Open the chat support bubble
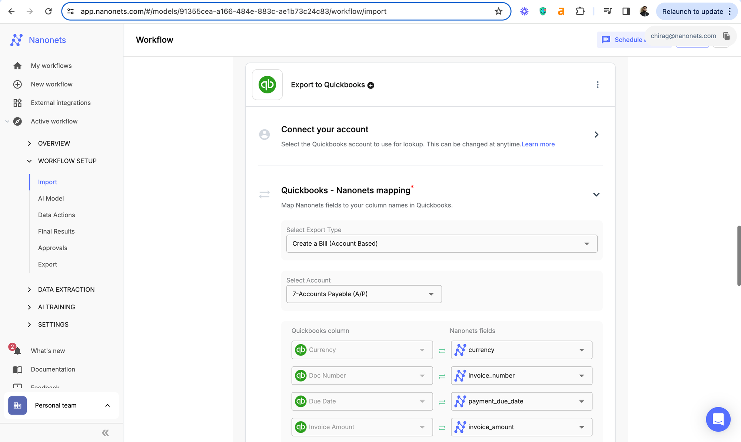Viewport: 741px width, 442px height. coord(718,419)
